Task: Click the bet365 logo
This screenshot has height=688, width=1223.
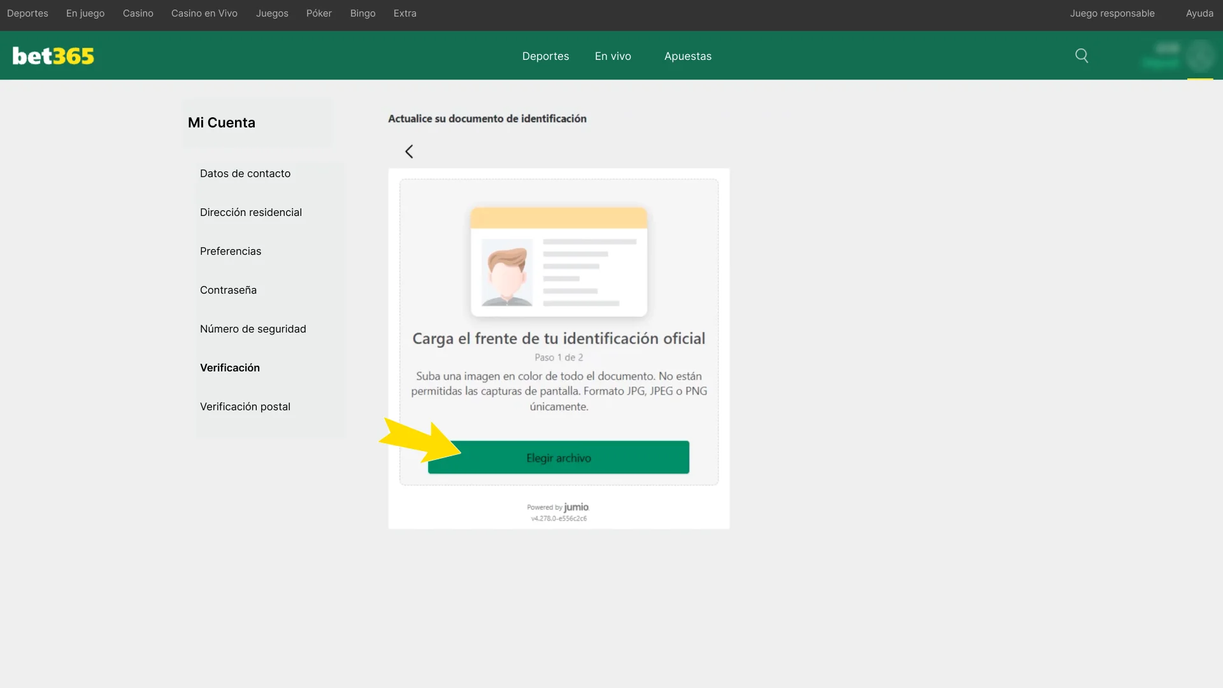Action: click(x=53, y=55)
